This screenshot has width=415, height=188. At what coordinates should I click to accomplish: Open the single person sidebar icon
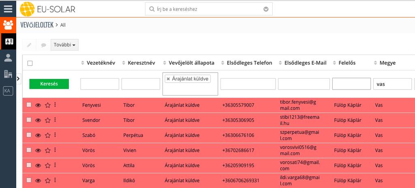[x=8, y=58]
